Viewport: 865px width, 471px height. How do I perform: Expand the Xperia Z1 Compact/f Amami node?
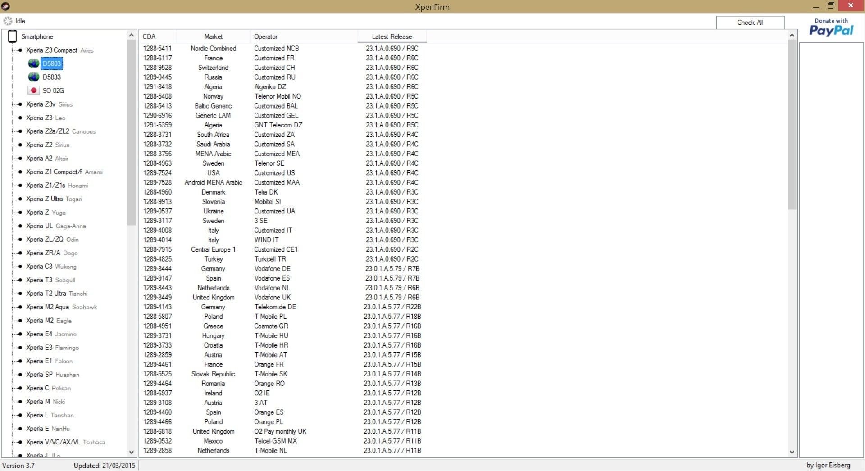(20, 172)
